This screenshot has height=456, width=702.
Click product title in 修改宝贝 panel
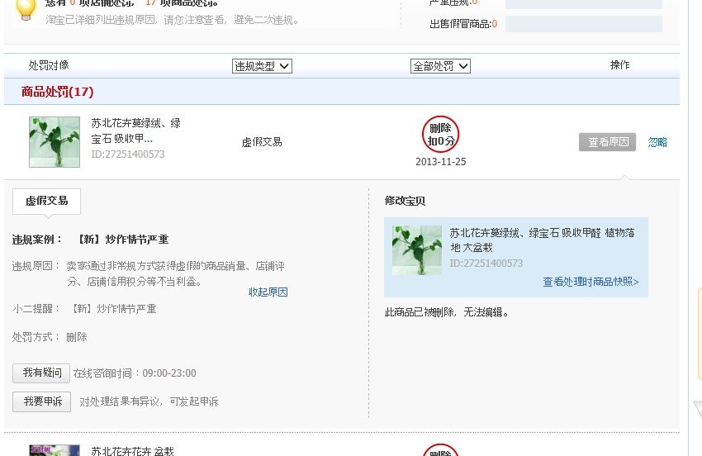541,240
